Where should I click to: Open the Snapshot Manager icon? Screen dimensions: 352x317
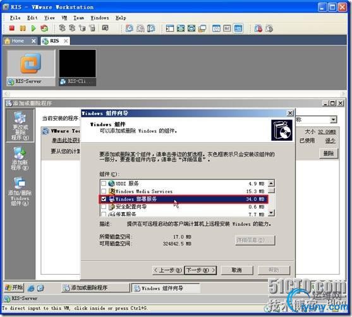151,28
